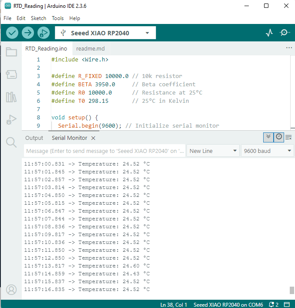The width and height of the screenshot is (295, 308).
Task: Minimize the Arduino IDE window
Action: point(247,6)
